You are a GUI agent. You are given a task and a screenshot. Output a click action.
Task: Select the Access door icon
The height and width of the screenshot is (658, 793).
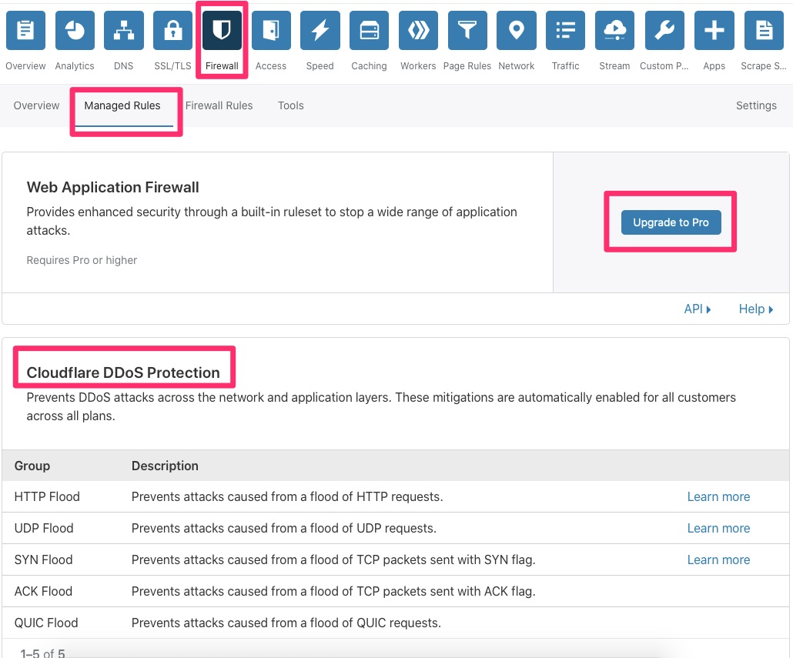pos(270,30)
